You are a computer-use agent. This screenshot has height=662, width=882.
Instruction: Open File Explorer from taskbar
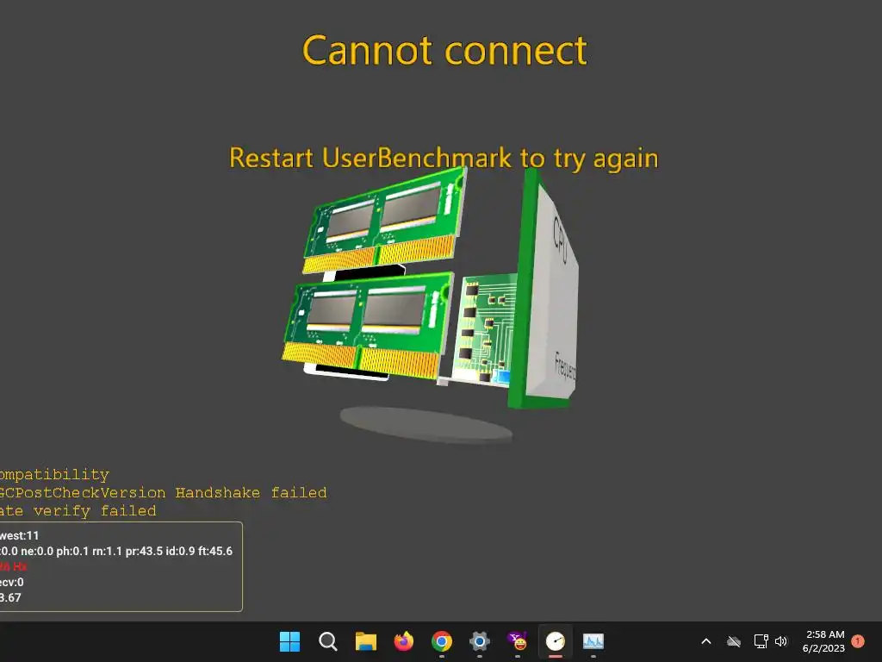point(365,641)
